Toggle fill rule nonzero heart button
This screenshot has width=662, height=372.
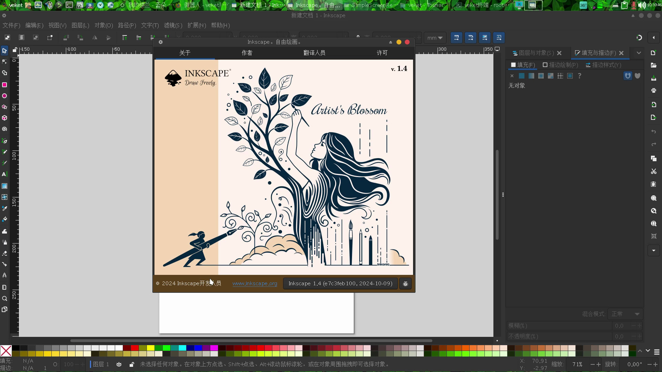click(x=638, y=76)
